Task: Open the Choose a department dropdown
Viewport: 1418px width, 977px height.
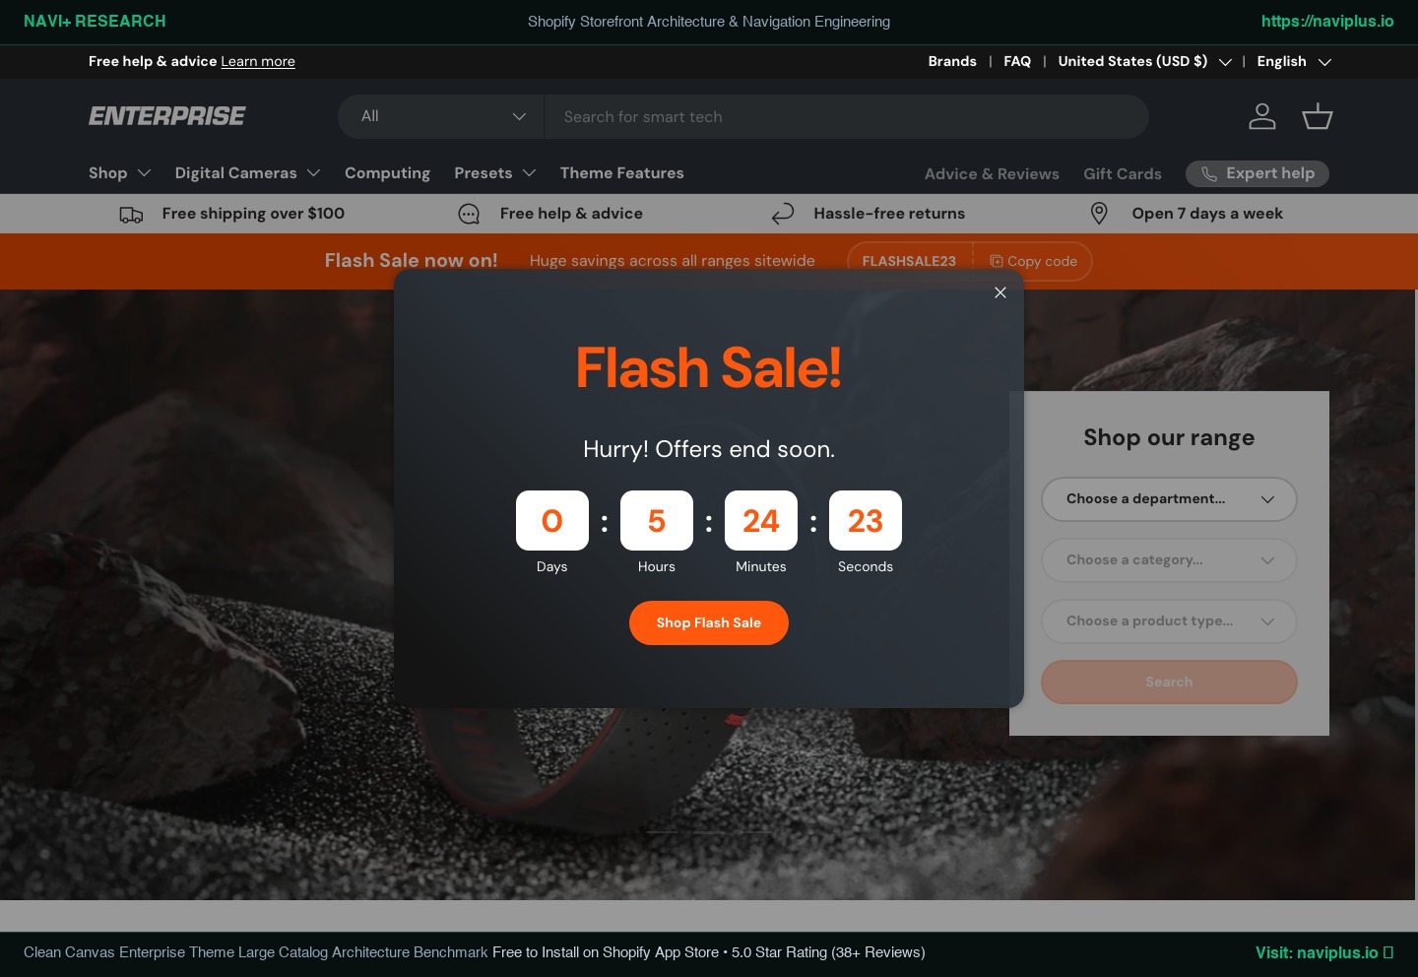Action: [1169, 499]
